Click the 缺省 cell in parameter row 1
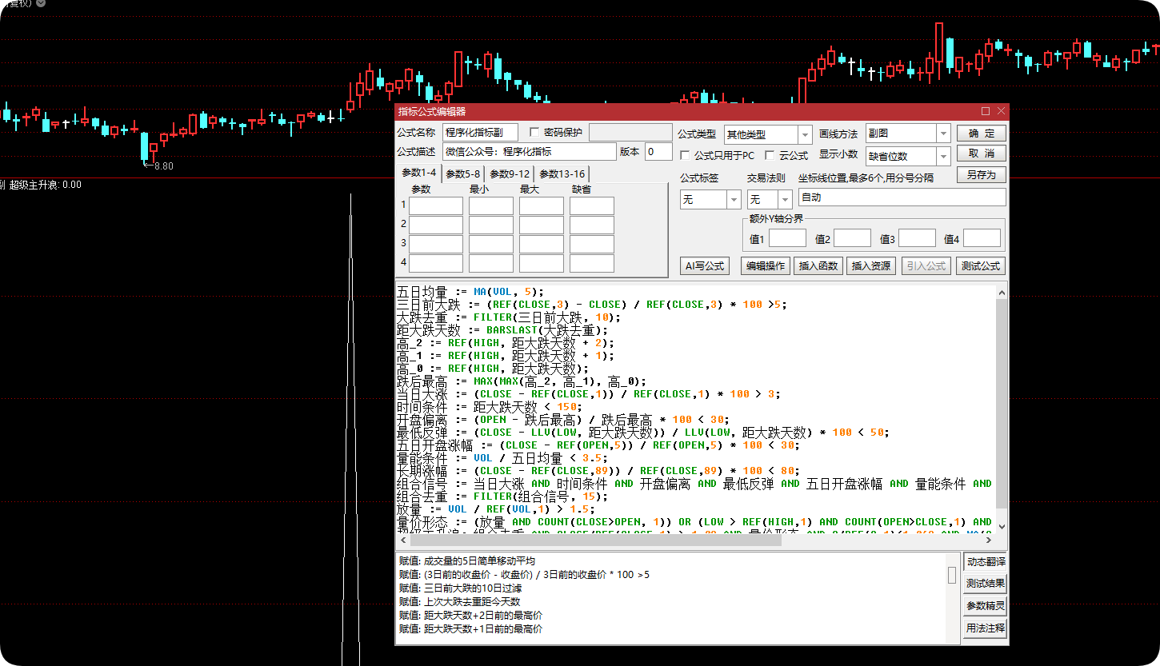Image resolution: width=1160 pixels, height=666 pixels. click(x=592, y=205)
